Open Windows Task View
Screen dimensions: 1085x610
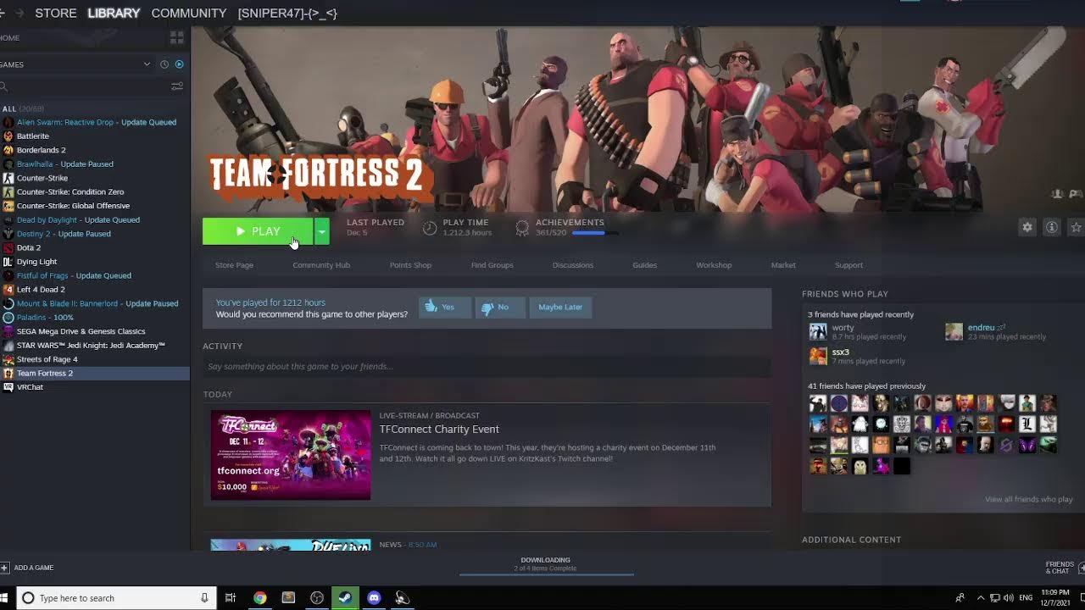click(231, 598)
